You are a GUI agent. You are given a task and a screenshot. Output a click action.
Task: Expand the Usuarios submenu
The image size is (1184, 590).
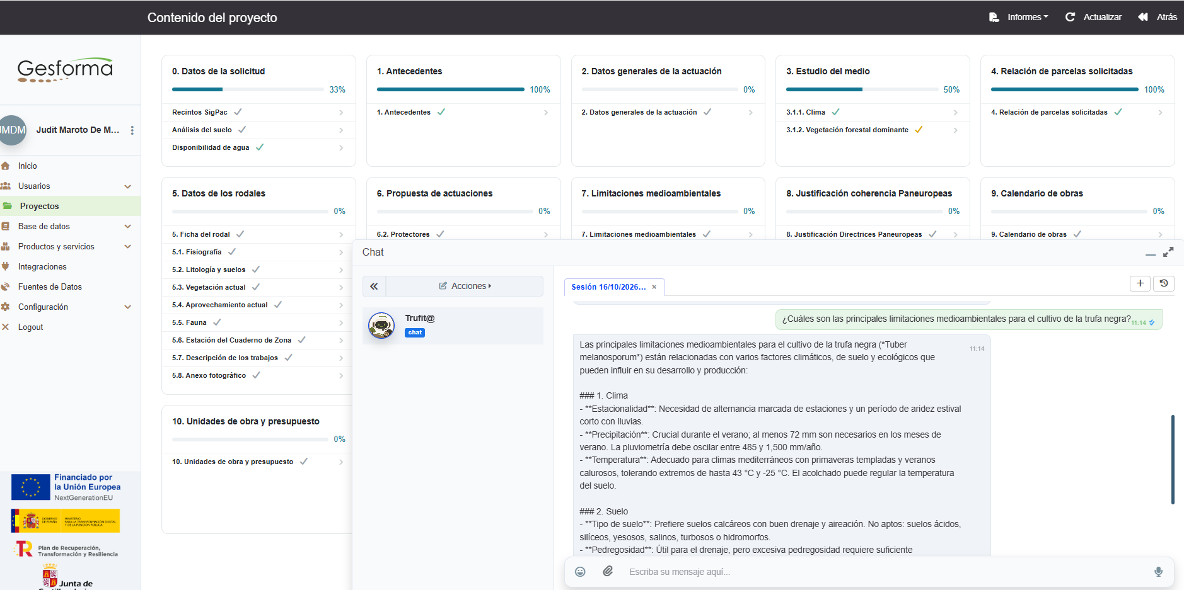[x=128, y=186]
